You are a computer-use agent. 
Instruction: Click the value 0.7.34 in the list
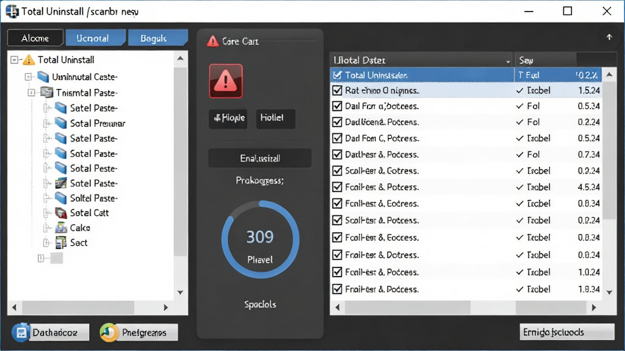[x=589, y=154]
